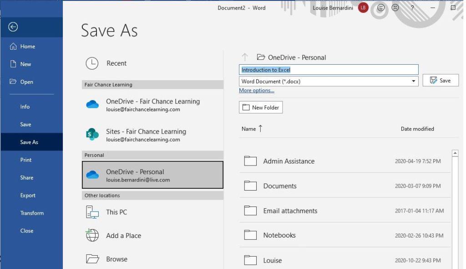Viewport: 466px width, 269px height.
Task: Click the back arrow to return to document
Action: click(x=13, y=27)
